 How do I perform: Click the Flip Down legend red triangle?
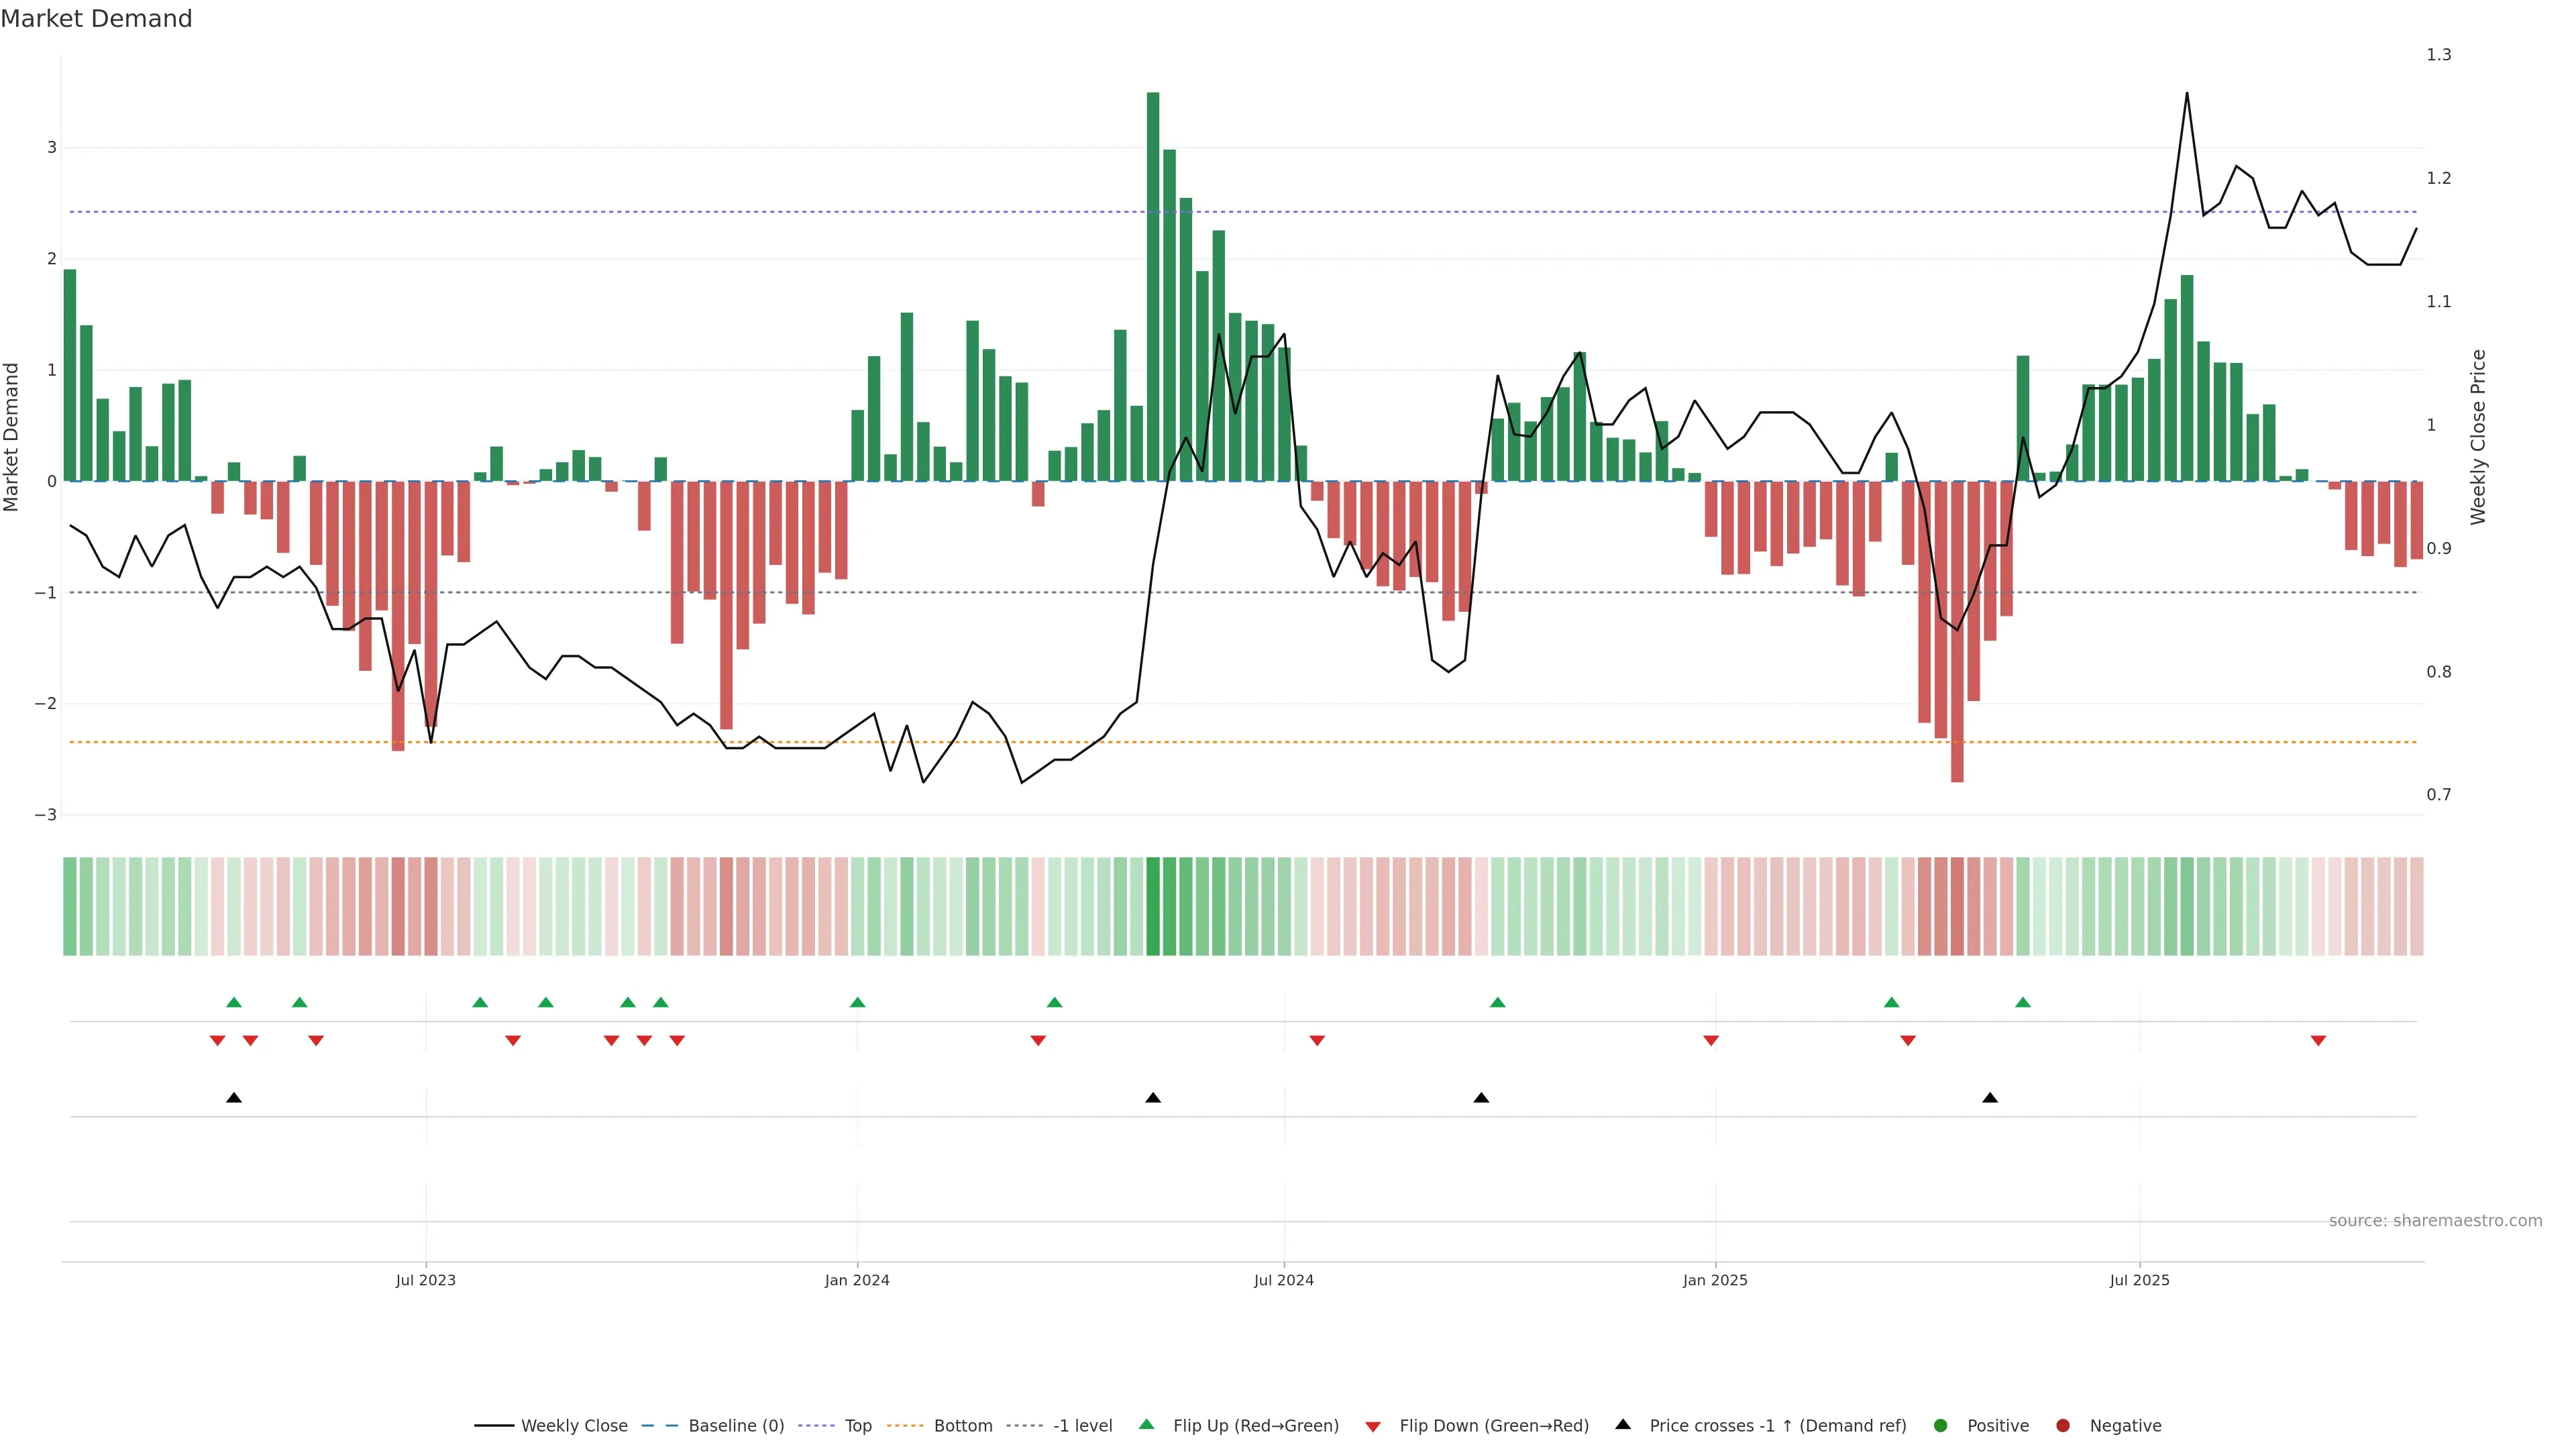(1373, 1427)
